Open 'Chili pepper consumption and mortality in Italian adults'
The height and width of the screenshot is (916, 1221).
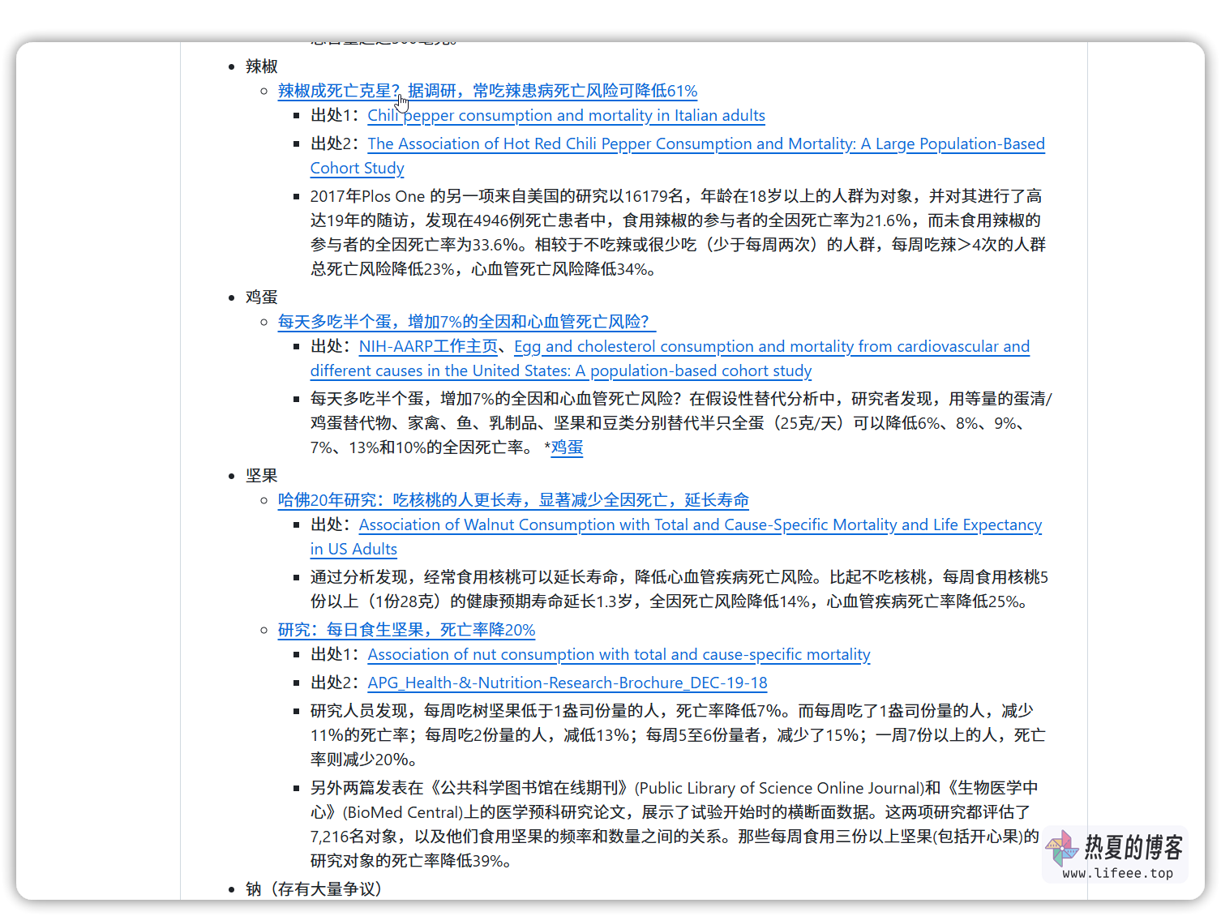[566, 116]
